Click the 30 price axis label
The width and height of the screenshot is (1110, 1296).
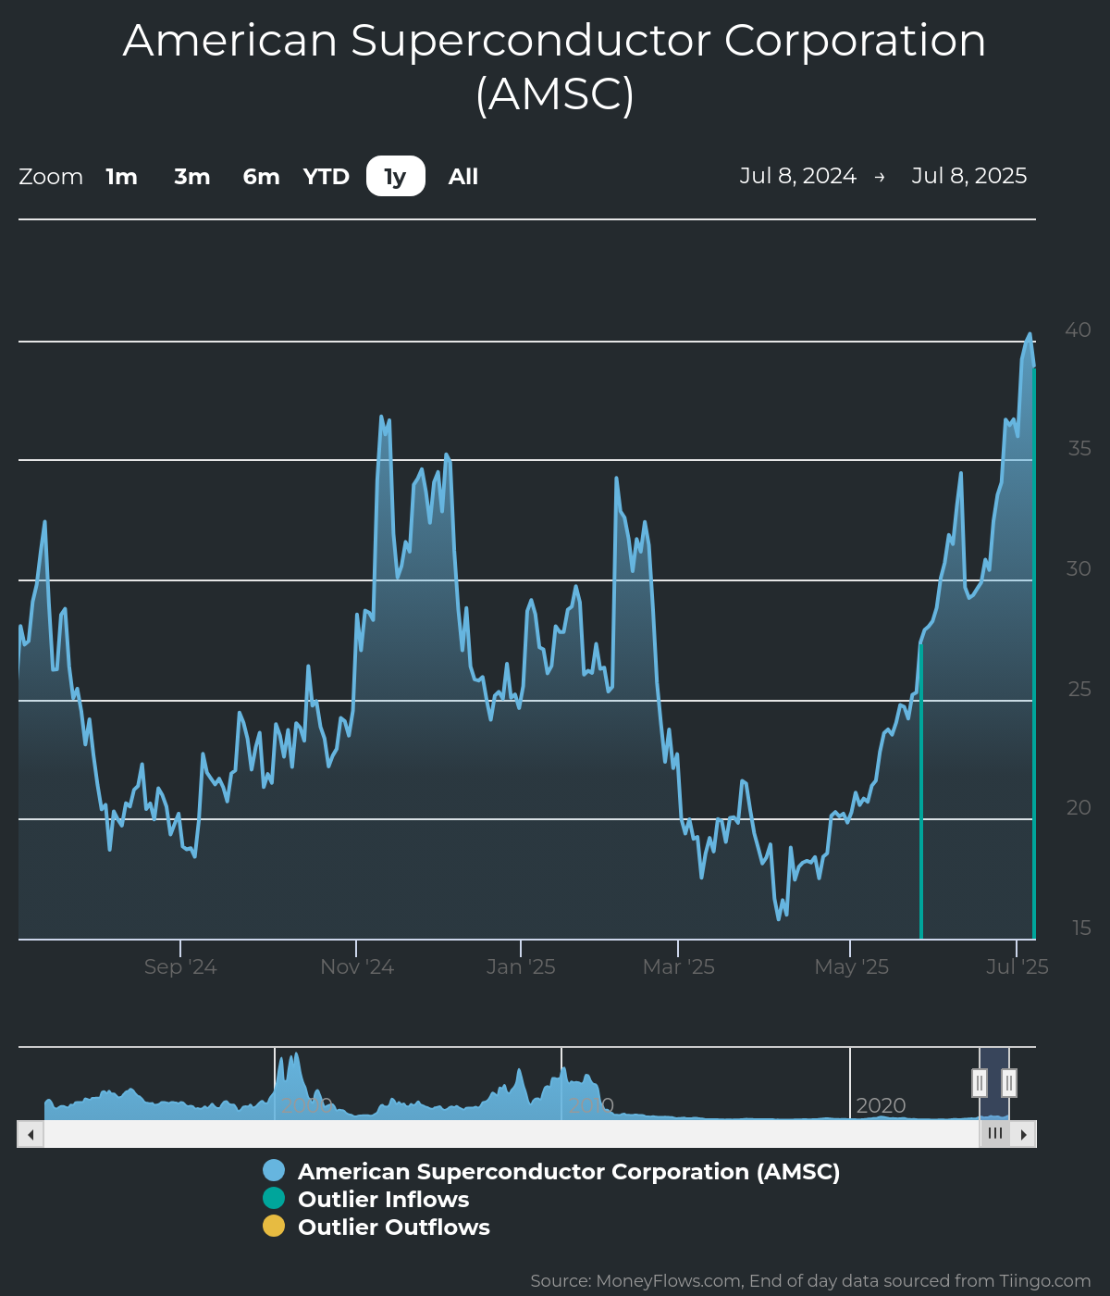point(1079,569)
